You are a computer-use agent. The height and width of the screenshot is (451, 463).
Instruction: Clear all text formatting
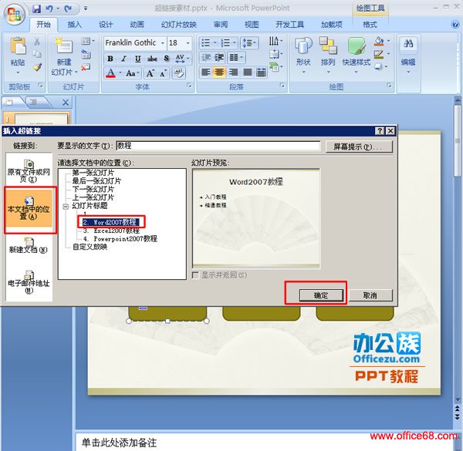[x=179, y=73]
